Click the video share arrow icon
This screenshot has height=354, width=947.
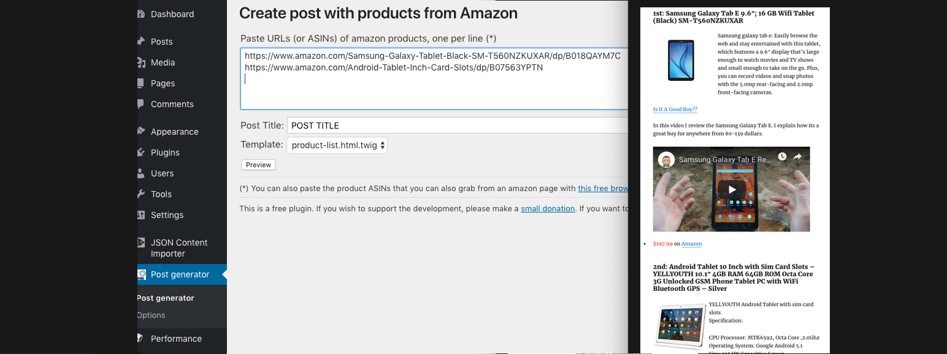(x=797, y=157)
